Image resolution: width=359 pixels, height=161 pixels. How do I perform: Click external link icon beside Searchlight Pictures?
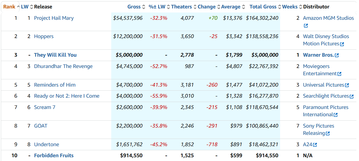352,96
